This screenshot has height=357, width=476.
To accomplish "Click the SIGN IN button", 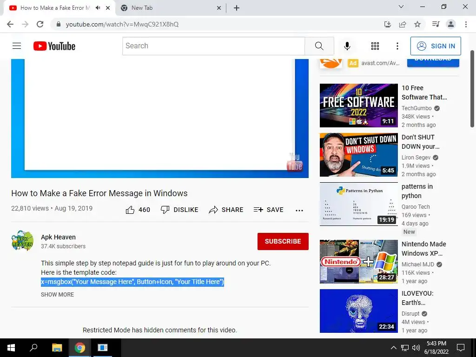I will tap(436, 46).
